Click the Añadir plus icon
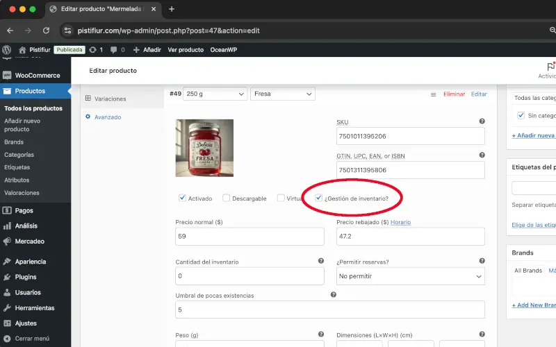This screenshot has width=556, height=347. coord(136,50)
